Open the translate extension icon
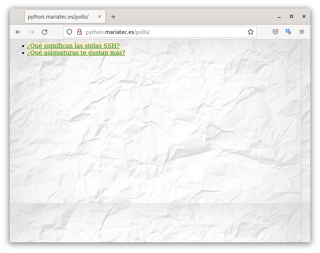The width and height of the screenshot is (320, 253). tap(288, 32)
